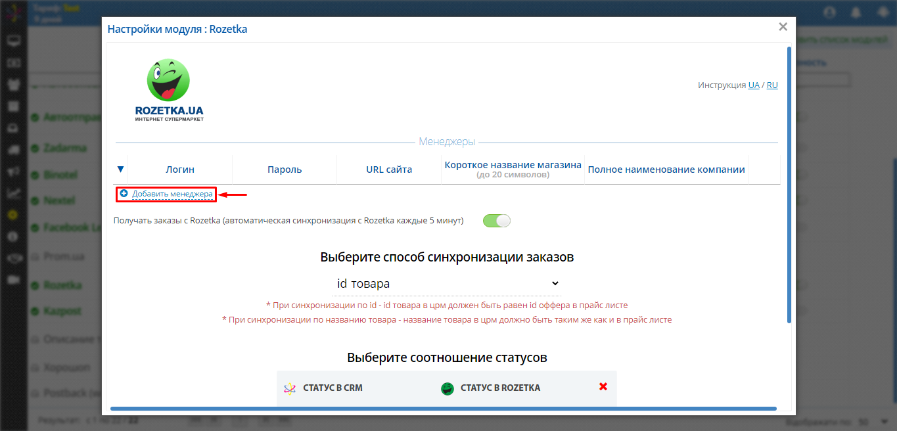Screen dimensions: 897x431
Task: Open the UA instruction link
Action: [754, 85]
